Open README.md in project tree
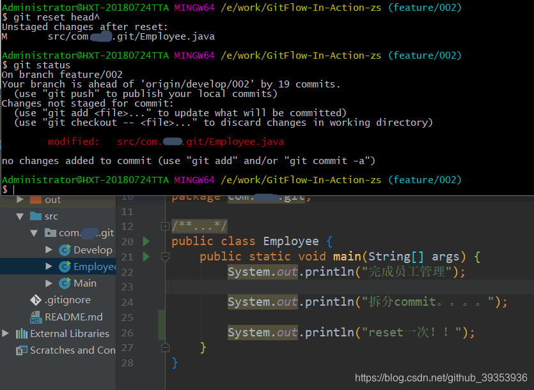The height and width of the screenshot is (390, 534). pos(74,317)
